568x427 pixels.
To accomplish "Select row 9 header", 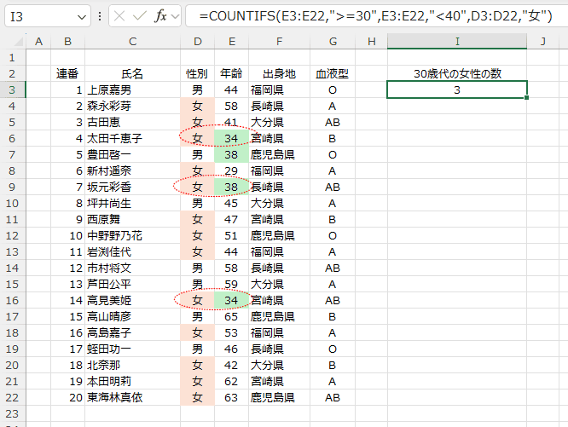I will pyautogui.click(x=12, y=188).
